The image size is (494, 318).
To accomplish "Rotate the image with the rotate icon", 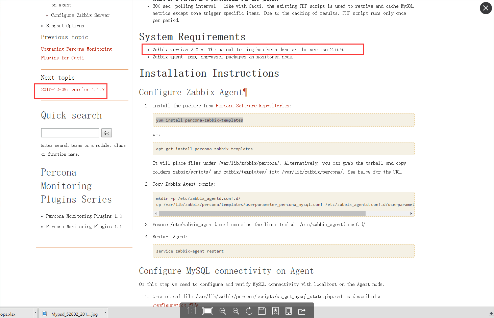I will (249, 311).
